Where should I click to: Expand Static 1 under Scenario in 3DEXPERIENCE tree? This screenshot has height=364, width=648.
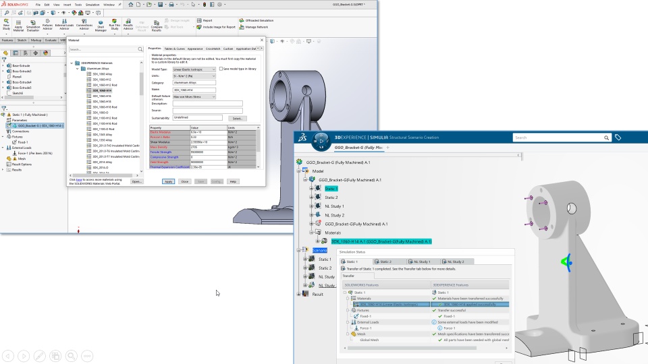click(305, 259)
